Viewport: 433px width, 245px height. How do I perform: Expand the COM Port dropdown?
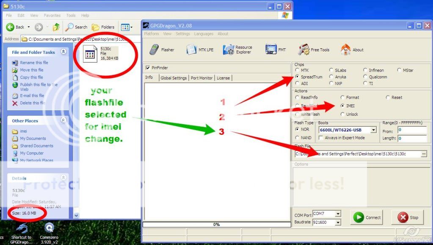(x=339, y=214)
